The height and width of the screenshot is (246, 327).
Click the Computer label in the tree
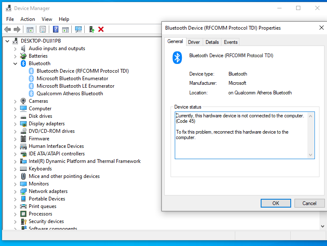pos(40,109)
